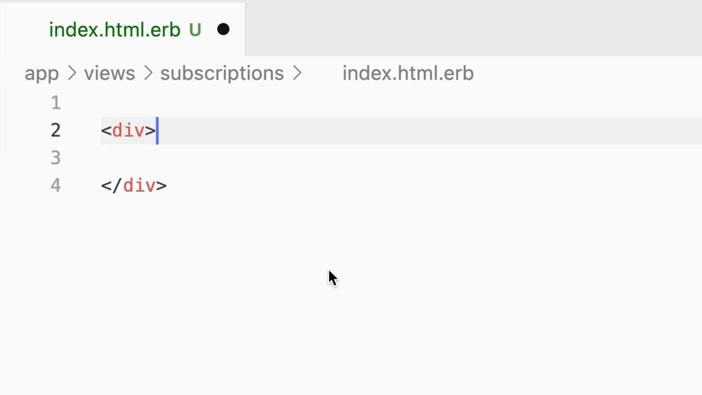Screen dimensions: 702x395
Task: Open the app breadcrumb segment
Action: pyautogui.click(x=42, y=74)
